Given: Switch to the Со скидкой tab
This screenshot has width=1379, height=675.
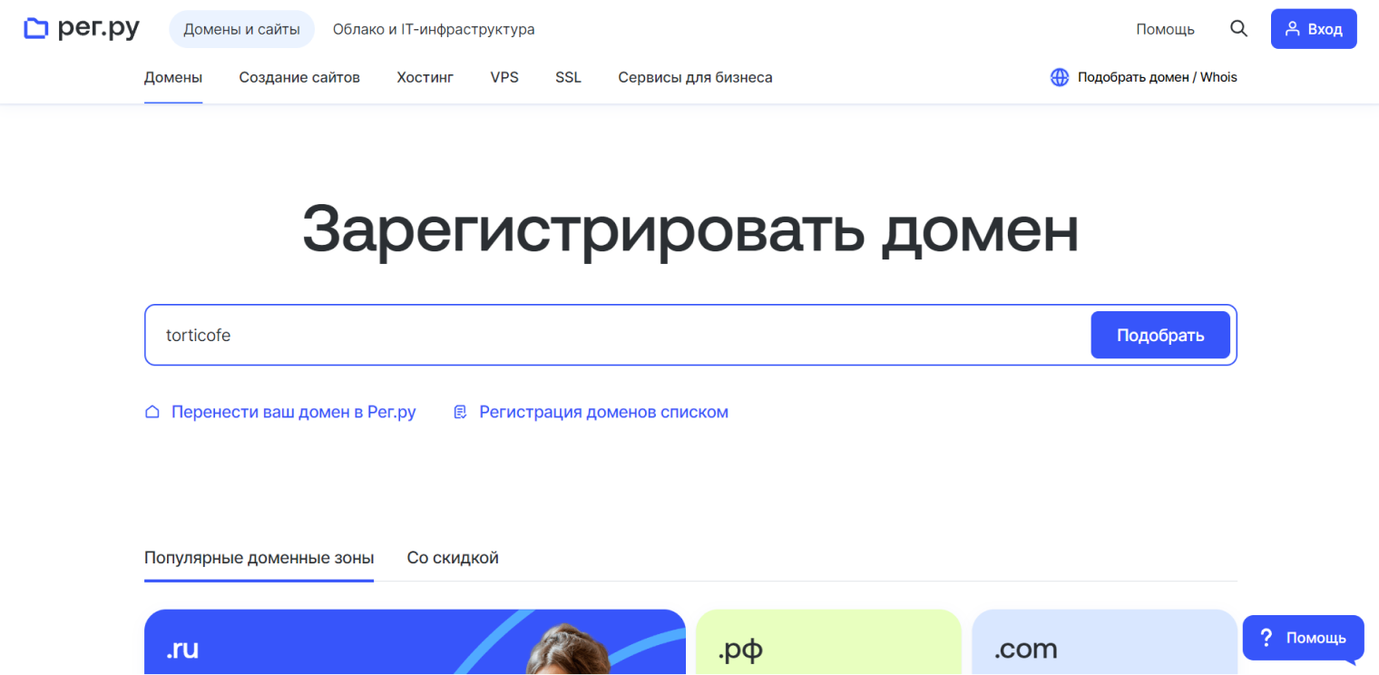Looking at the screenshot, I should [x=453, y=557].
